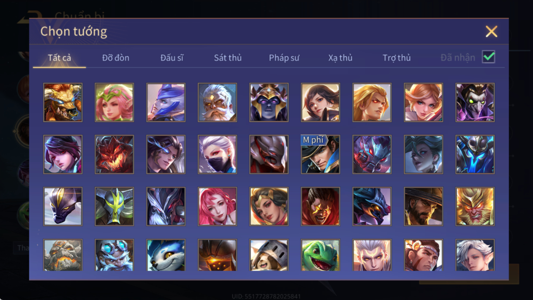Select the free hero tagged 'M phí'

(320, 154)
